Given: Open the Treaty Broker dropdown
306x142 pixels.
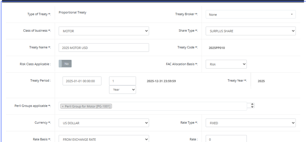Looking at the screenshot, I should [x=250, y=15].
